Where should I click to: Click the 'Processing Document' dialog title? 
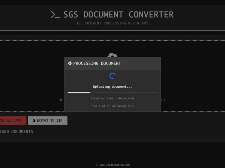[x=97, y=63]
